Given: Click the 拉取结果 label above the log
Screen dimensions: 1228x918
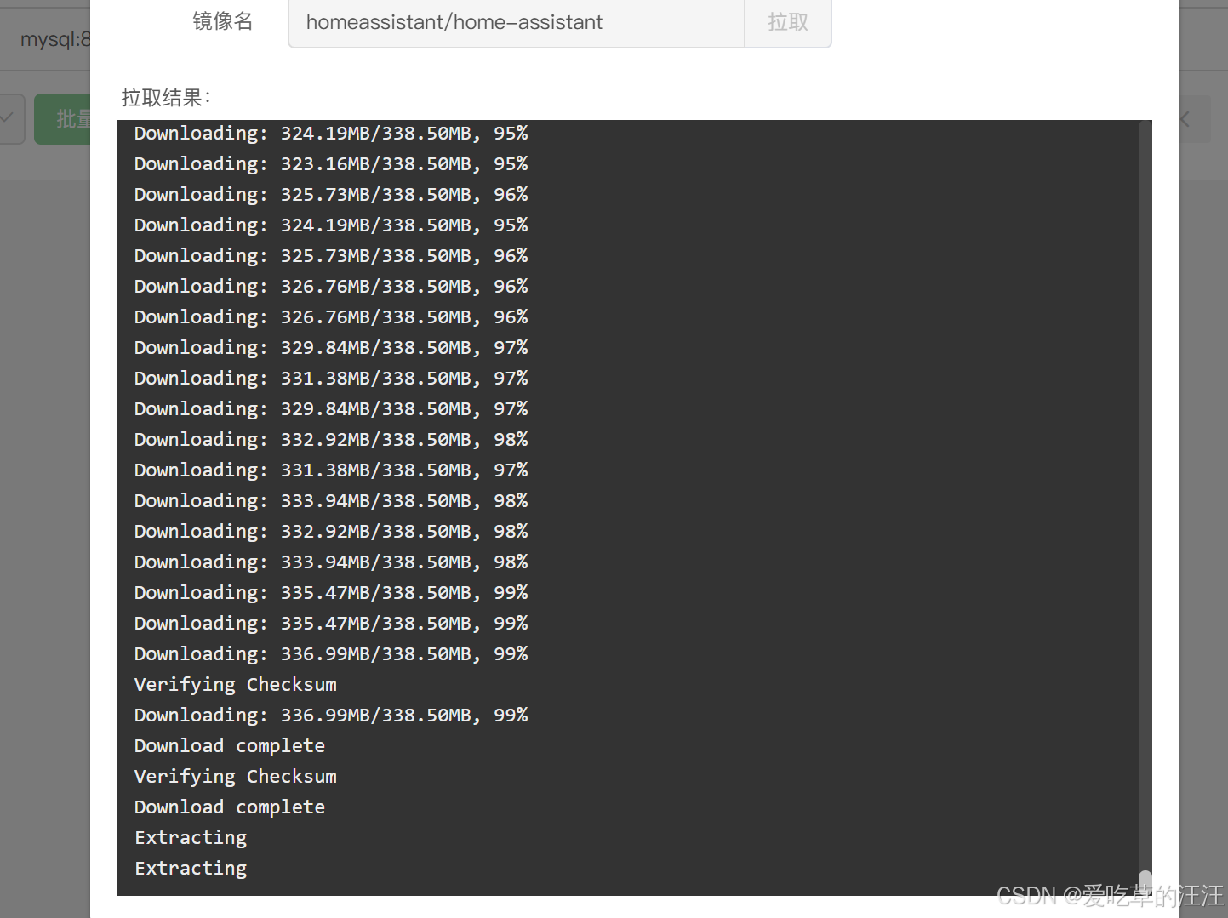Looking at the screenshot, I should pyautogui.click(x=166, y=98).
